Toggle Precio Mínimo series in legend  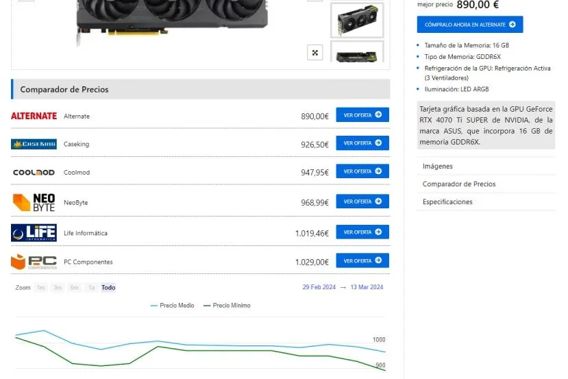227,306
